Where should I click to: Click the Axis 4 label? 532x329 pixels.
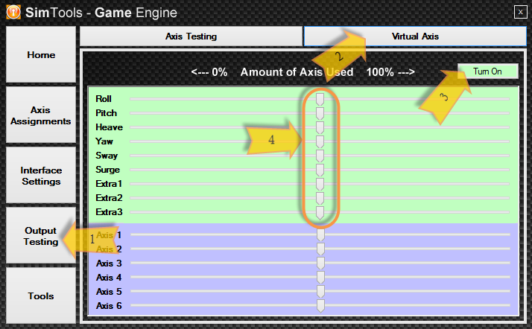[109, 278]
